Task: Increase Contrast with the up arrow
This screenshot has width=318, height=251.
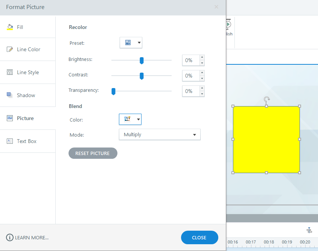Action: click(202, 73)
